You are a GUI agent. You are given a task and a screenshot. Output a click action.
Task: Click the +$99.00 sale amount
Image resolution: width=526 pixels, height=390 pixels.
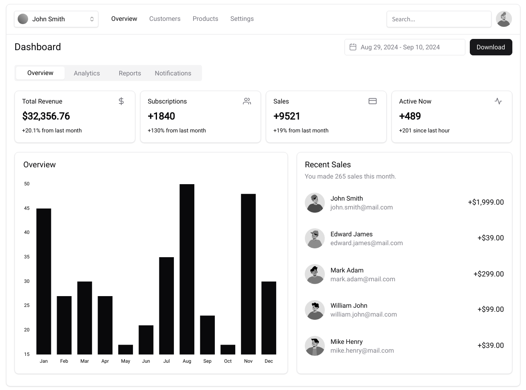point(491,309)
